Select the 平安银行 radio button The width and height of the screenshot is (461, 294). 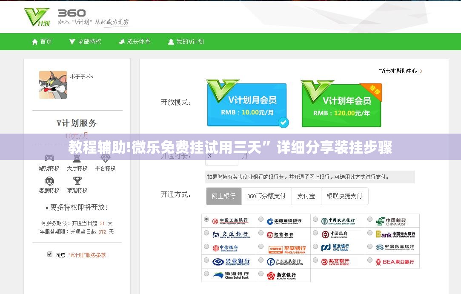pyautogui.click(x=261, y=246)
